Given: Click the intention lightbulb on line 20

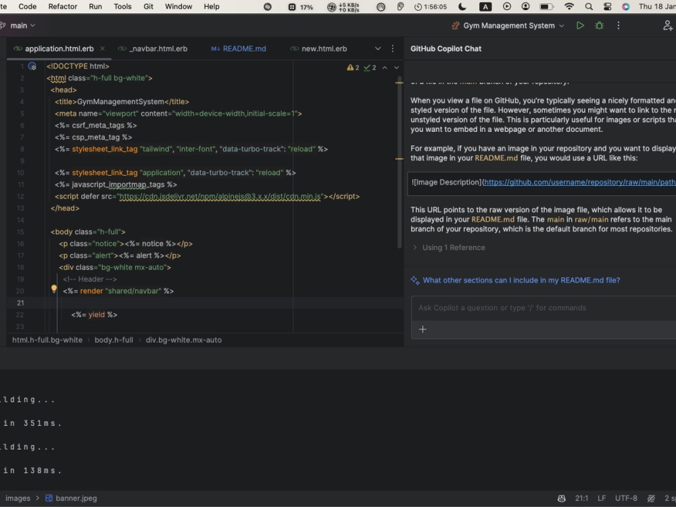Looking at the screenshot, I should point(54,289).
